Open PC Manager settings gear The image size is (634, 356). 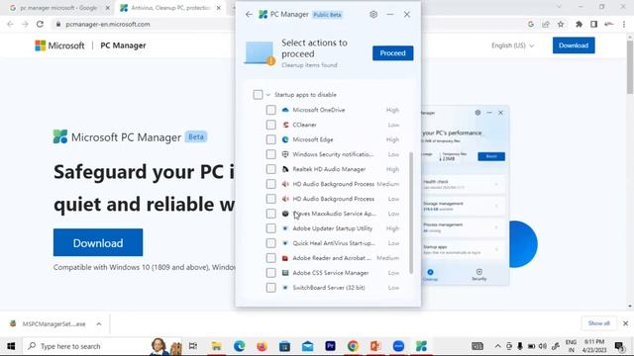pos(373,15)
